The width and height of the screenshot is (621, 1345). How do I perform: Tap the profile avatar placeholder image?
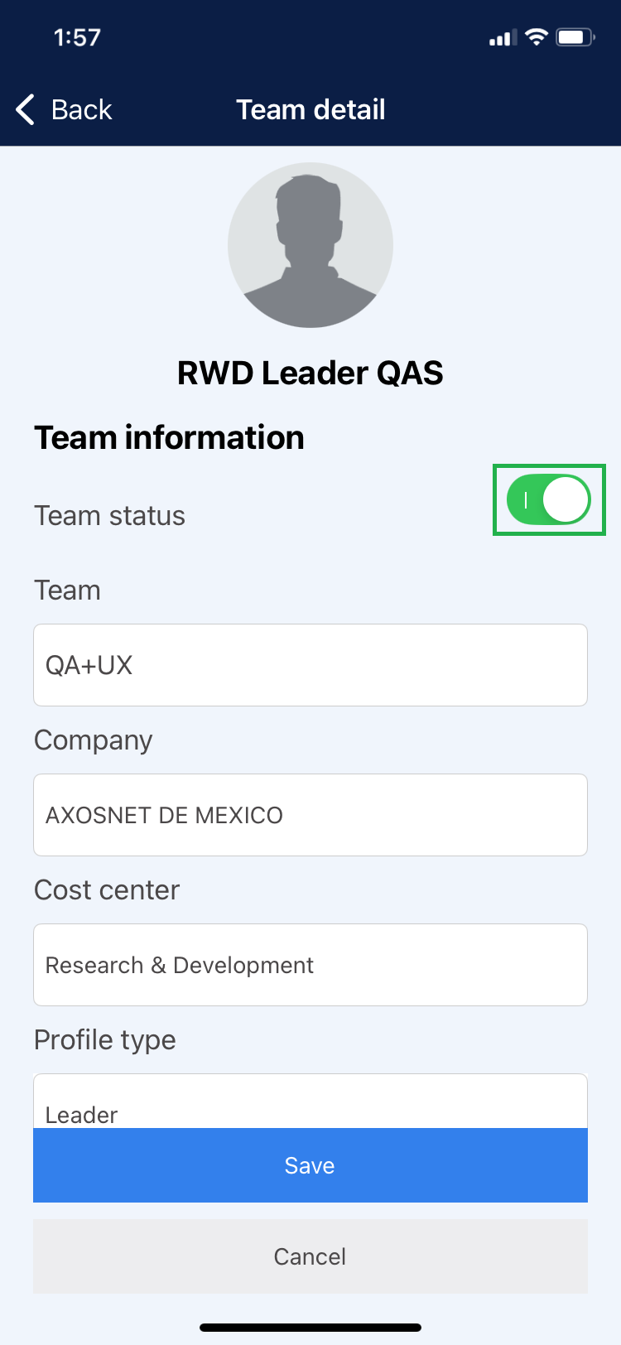[310, 245]
